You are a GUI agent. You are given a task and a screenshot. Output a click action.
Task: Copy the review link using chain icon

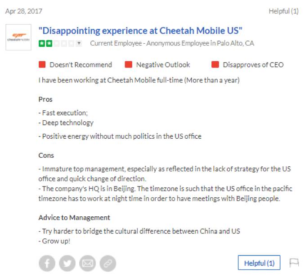point(108,263)
